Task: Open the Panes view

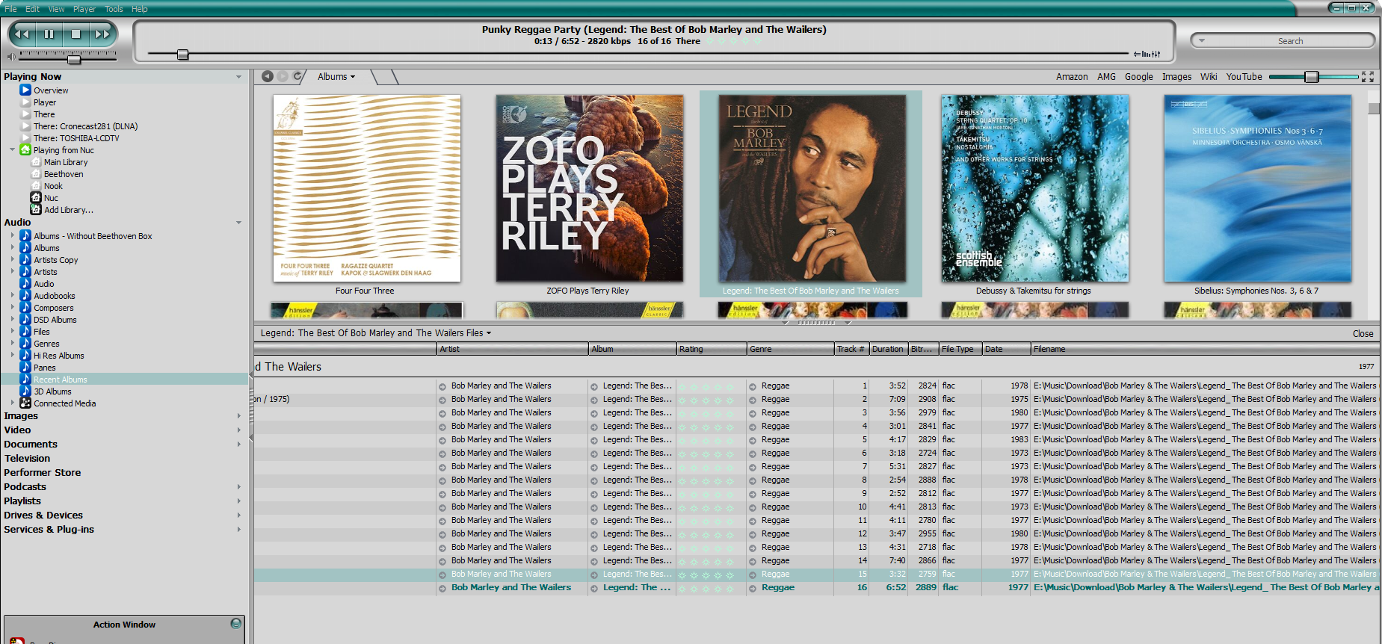Action: tap(45, 368)
